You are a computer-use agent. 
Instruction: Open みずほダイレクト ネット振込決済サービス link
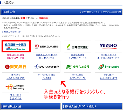[108, 56]
